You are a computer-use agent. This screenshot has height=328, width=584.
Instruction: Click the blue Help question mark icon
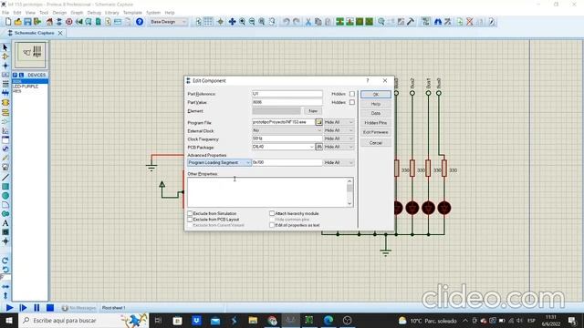point(140,22)
